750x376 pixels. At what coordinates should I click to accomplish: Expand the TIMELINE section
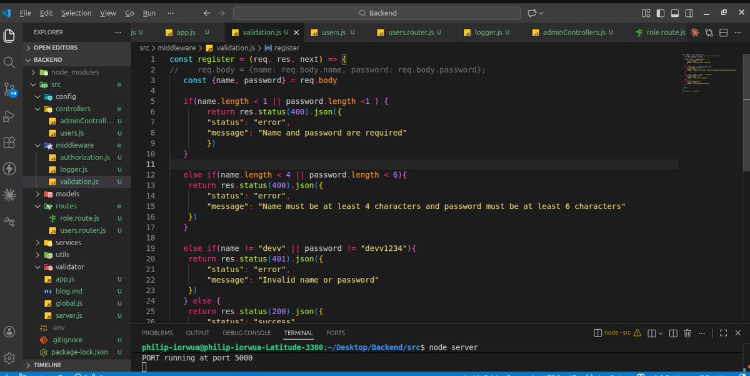tap(76, 365)
